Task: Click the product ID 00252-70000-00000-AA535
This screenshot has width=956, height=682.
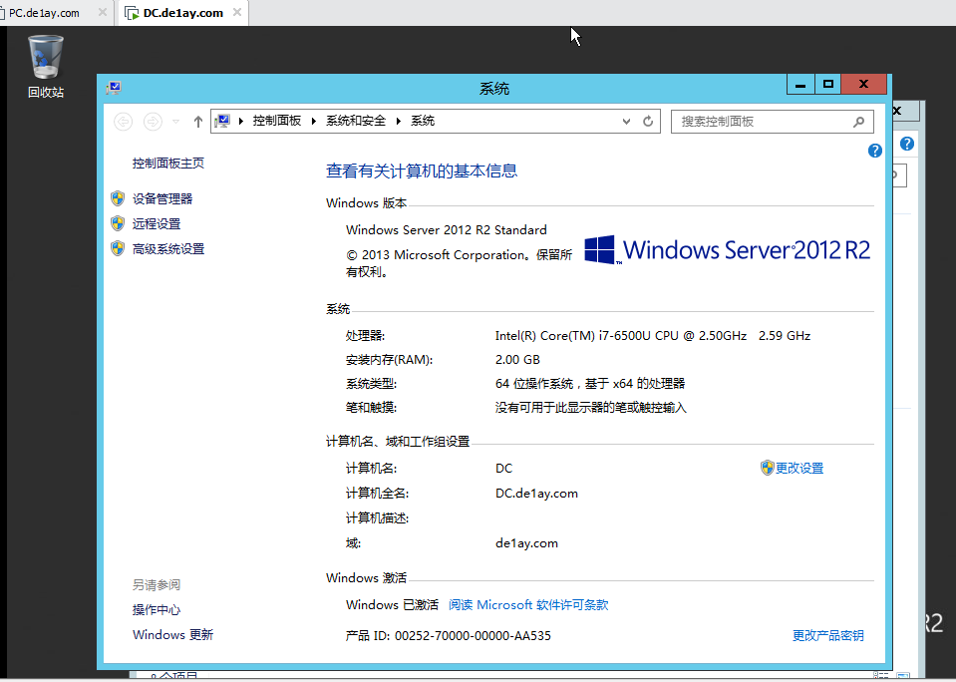Action: click(473, 636)
